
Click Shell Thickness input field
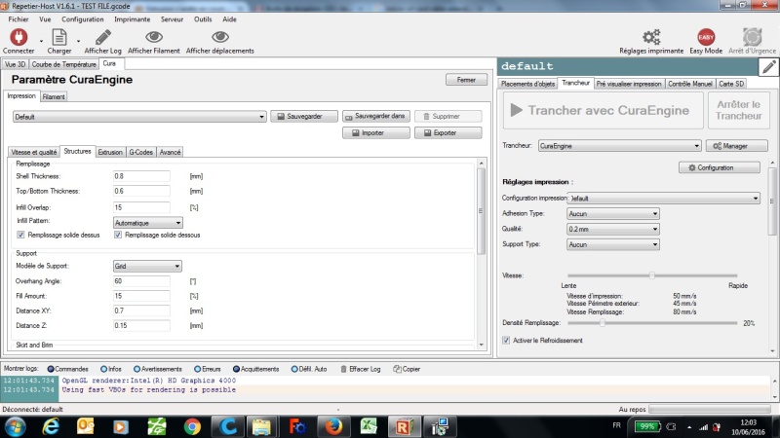pyautogui.click(x=141, y=176)
